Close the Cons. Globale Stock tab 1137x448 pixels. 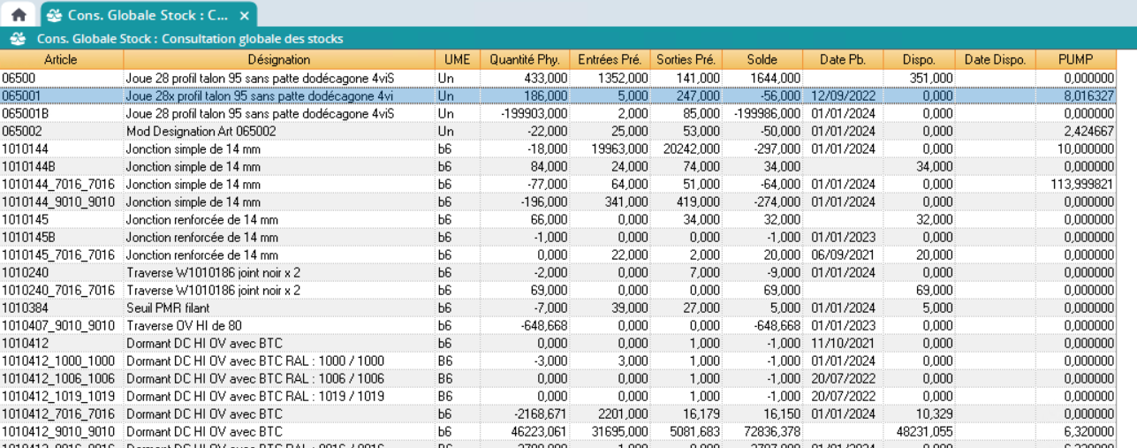pyautogui.click(x=245, y=15)
